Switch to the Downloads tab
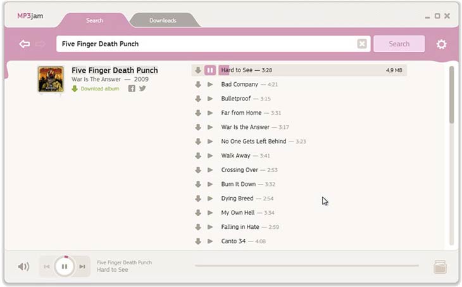462x287 pixels. (163, 20)
